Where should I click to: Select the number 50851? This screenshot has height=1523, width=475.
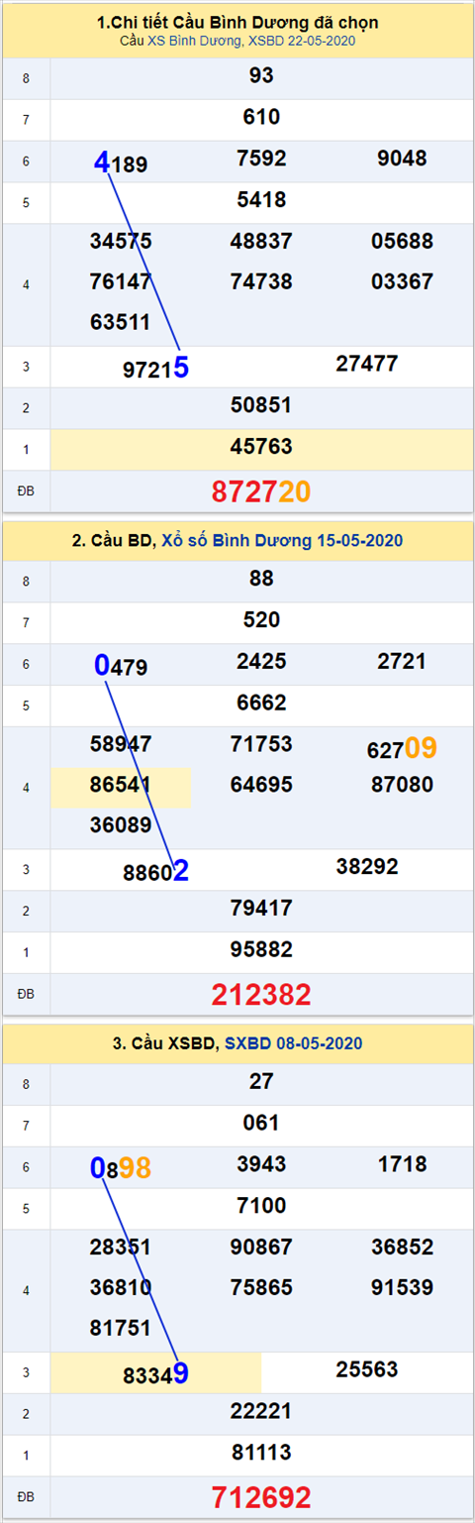(261, 406)
